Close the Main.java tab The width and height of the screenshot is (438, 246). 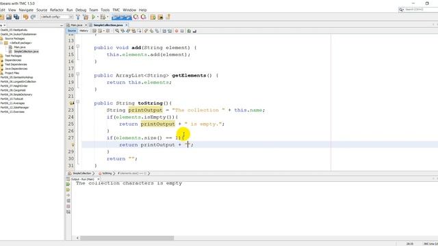click(86, 25)
